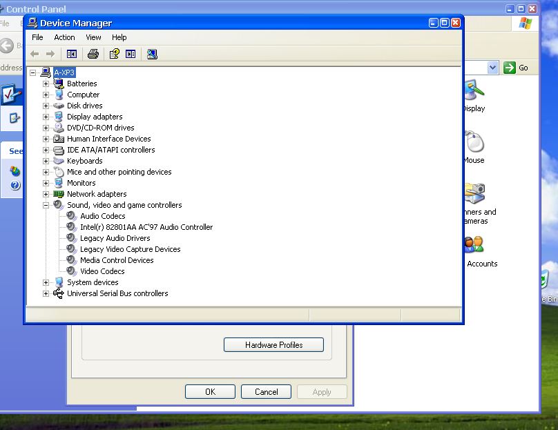558x430 pixels.
Task: Expand the Monitors node
Action: point(46,183)
